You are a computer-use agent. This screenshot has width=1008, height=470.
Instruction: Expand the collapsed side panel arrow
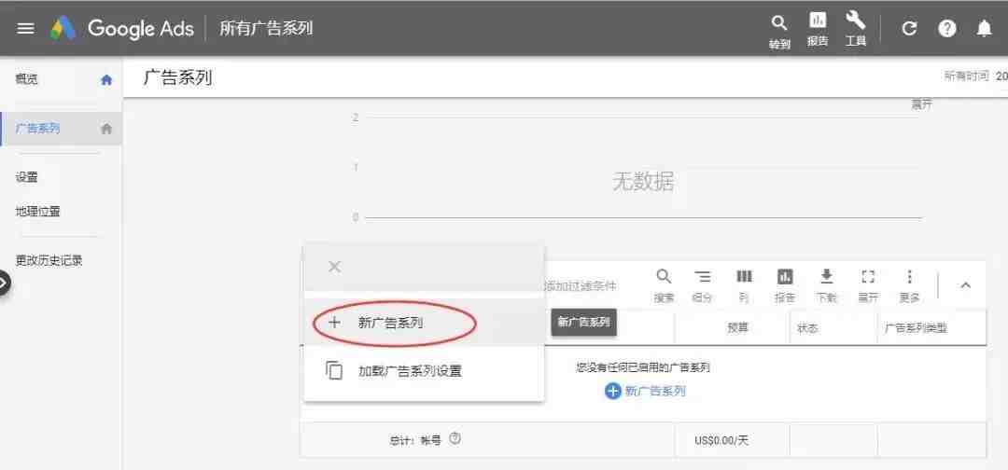[3, 283]
